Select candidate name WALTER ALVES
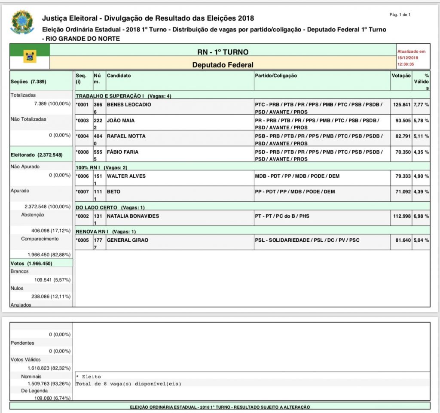Screen dimensions: 440x413 126,176
